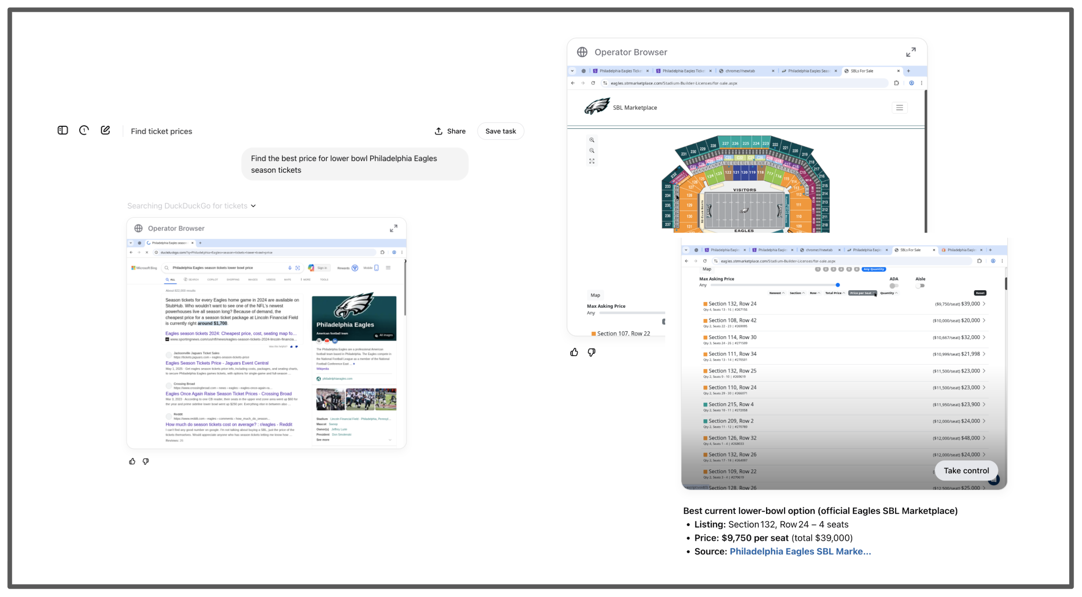Open the SHOPPING tab on Bing results
The image size is (1082, 597).
click(x=233, y=280)
